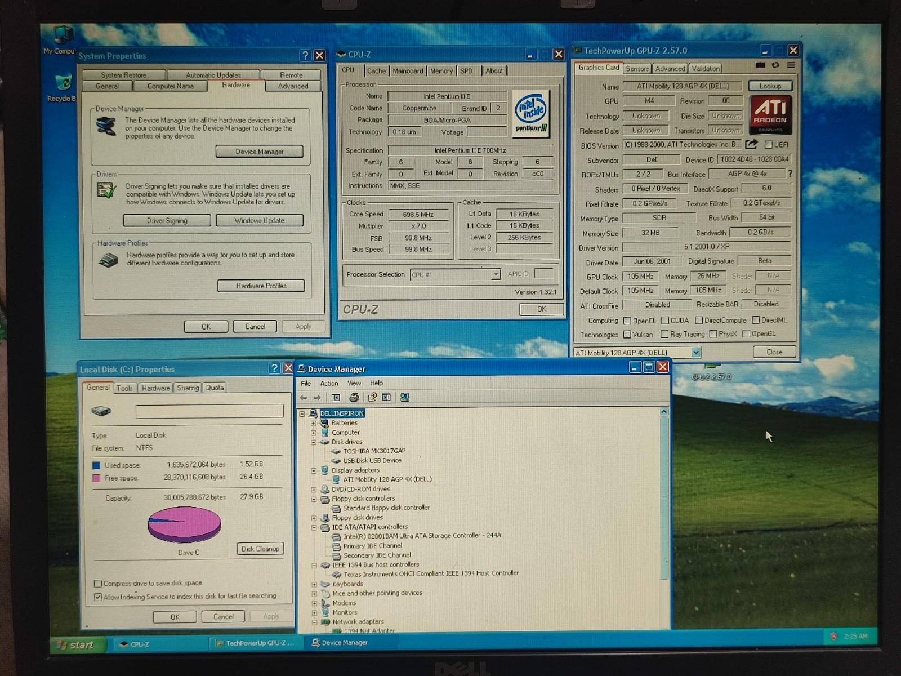Click the Disk Cleanup button
This screenshot has height=676, width=901.
tap(260, 549)
